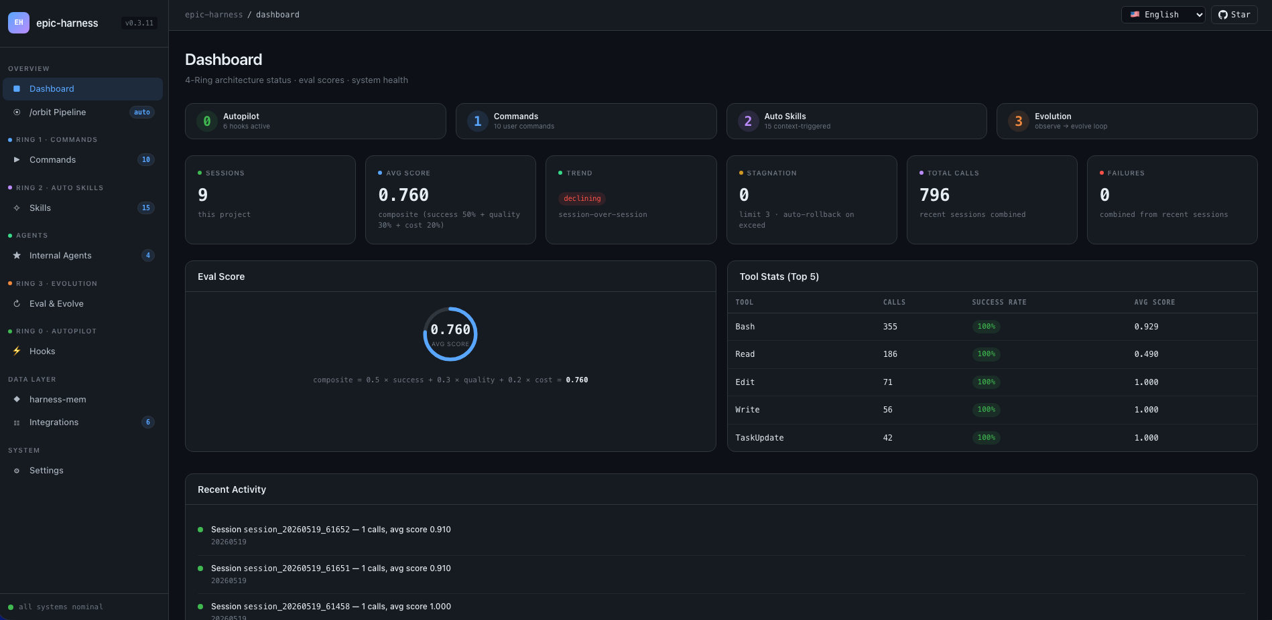Click the Eval & Evolve refresh icon
This screenshot has height=620, width=1272.
(17, 304)
